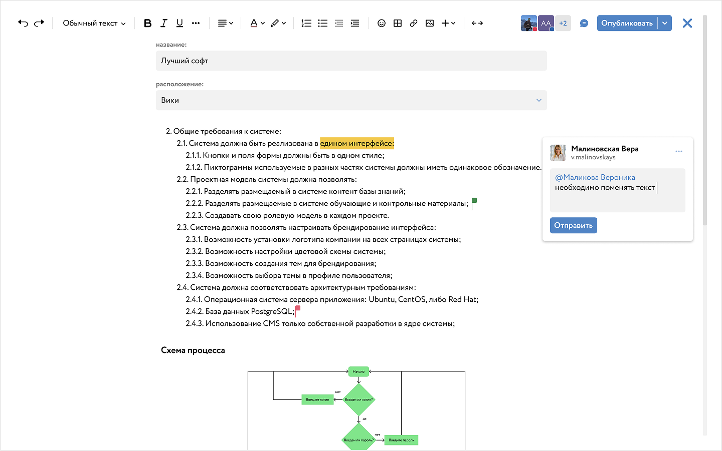The width and height of the screenshot is (722, 451).
Task: Click the page's vertical scrollbar
Action: point(705,120)
